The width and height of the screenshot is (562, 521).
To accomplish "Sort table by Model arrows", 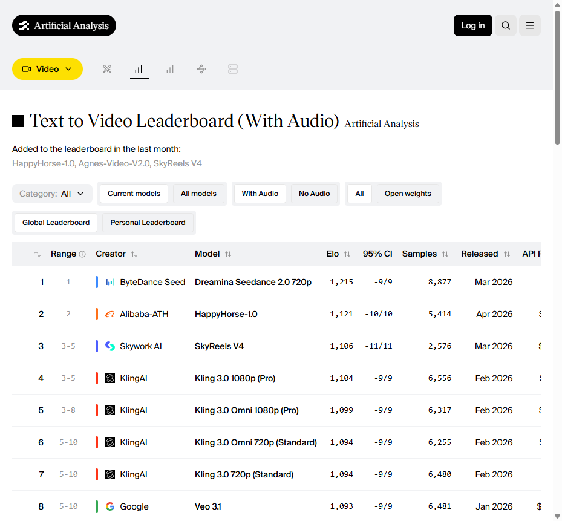I will [228, 254].
